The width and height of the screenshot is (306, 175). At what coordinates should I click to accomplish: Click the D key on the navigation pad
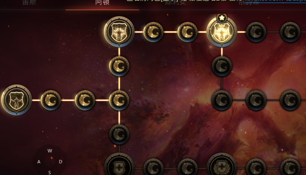60,161
